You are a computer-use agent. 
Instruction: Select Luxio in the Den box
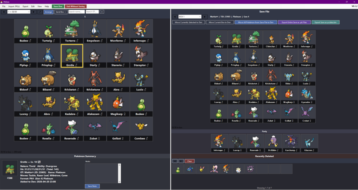[141, 80]
